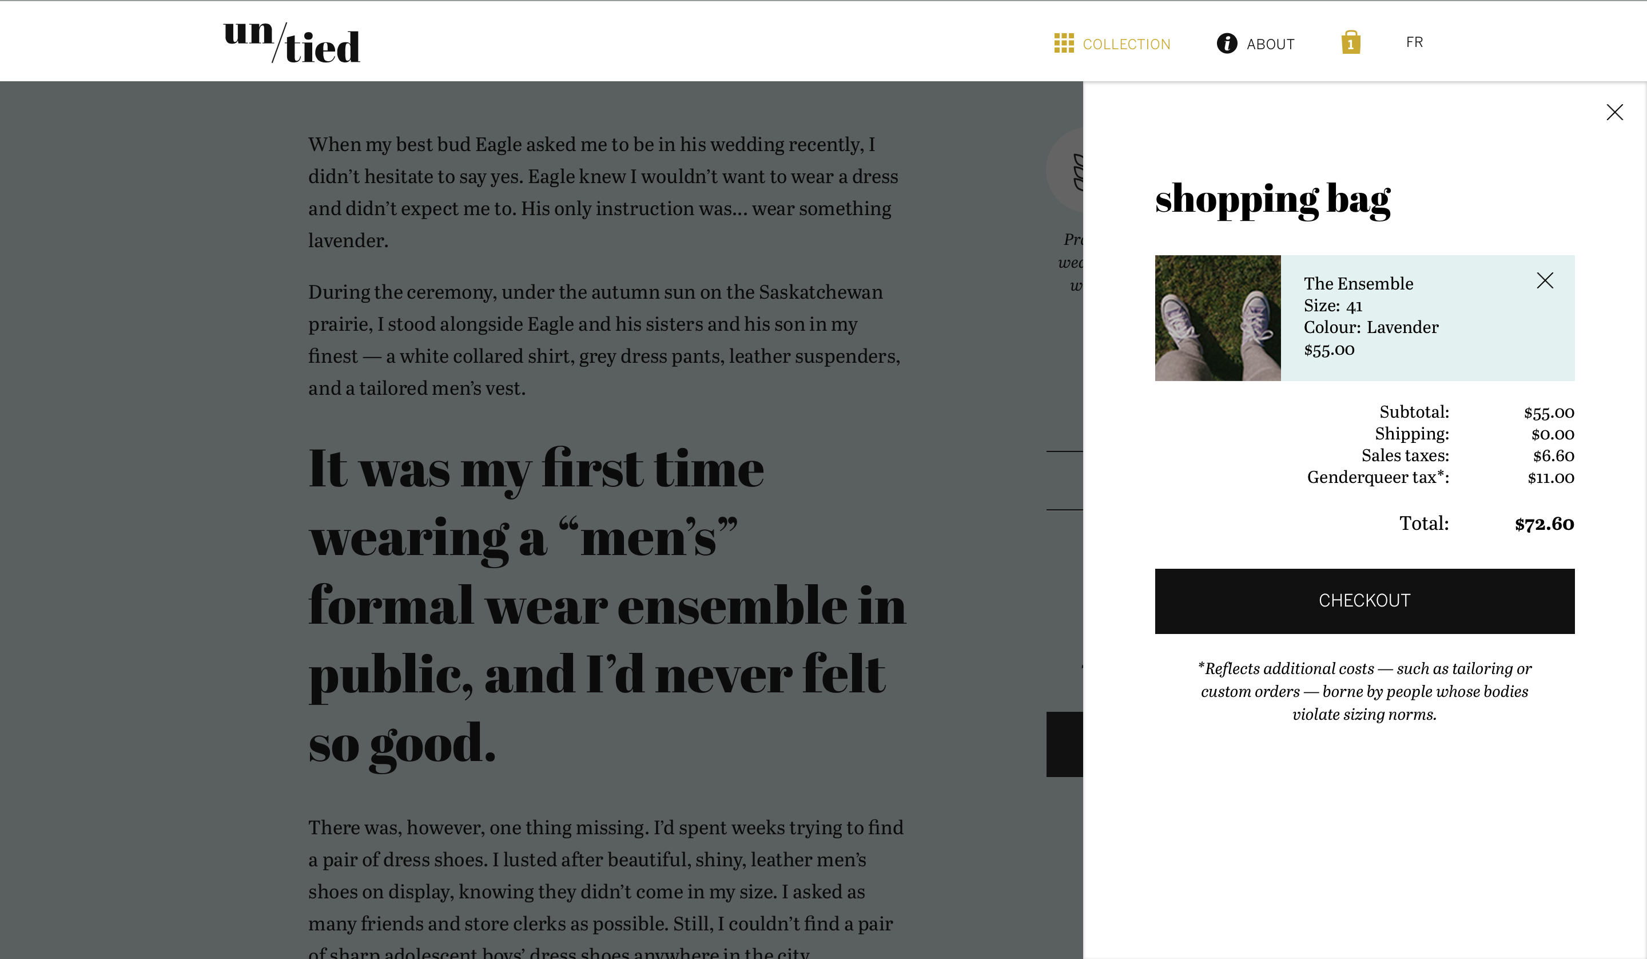Open the lavender sneakers thumbnail
Image resolution: width=1647 pixels, height=959 pixels.
click(x=1217, y=318)
